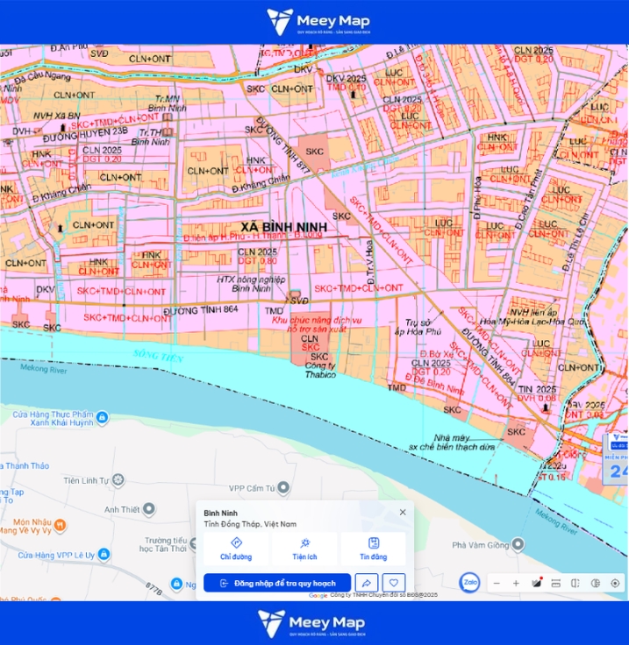Click the Trụ sở ấp Hòa Phú label
Image resolution: width=629 pixels, height=645 pixels.
click(x=418, y=327)
